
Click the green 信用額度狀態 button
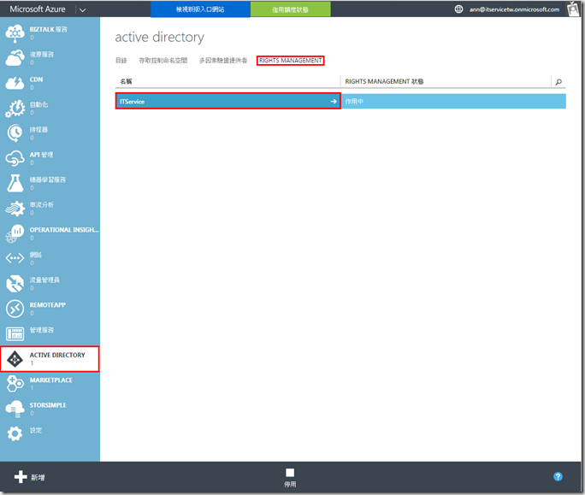pos(290,9)
